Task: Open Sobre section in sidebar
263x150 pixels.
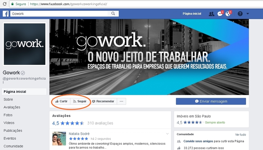Action: tap(8, 100)
